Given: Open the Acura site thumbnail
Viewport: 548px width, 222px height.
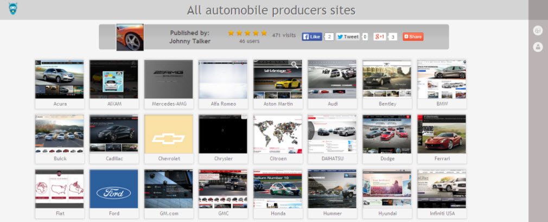Looking at the screenshot, I should [x=60, y=79].
